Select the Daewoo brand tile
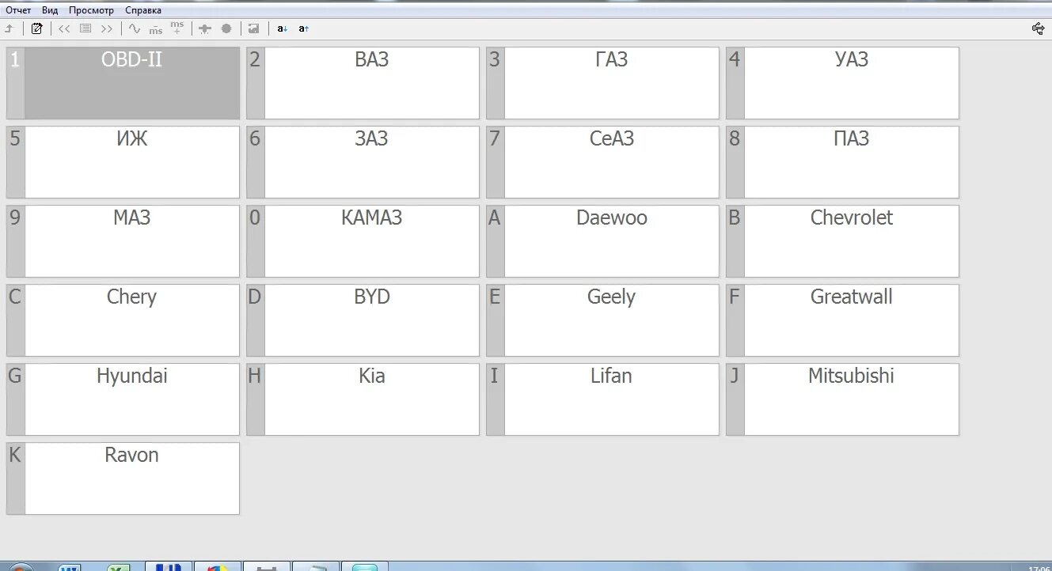The width and height of the screenshot is (1052, 571). 602,241
